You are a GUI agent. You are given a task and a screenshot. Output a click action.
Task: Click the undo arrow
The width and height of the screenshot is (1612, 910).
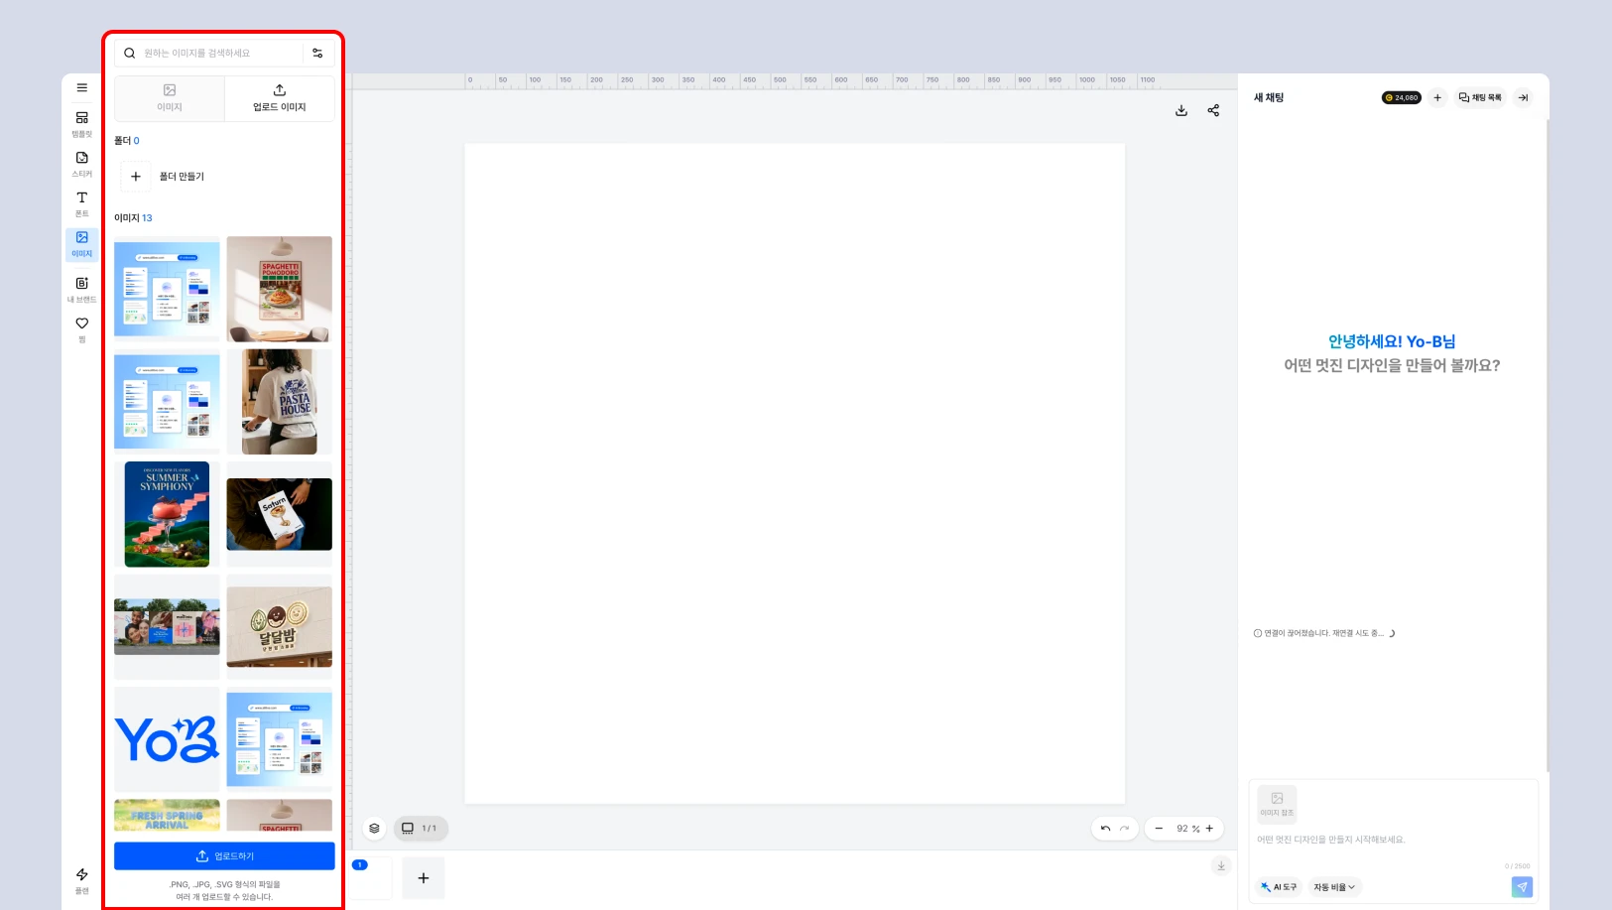[x=1105, y=828]
